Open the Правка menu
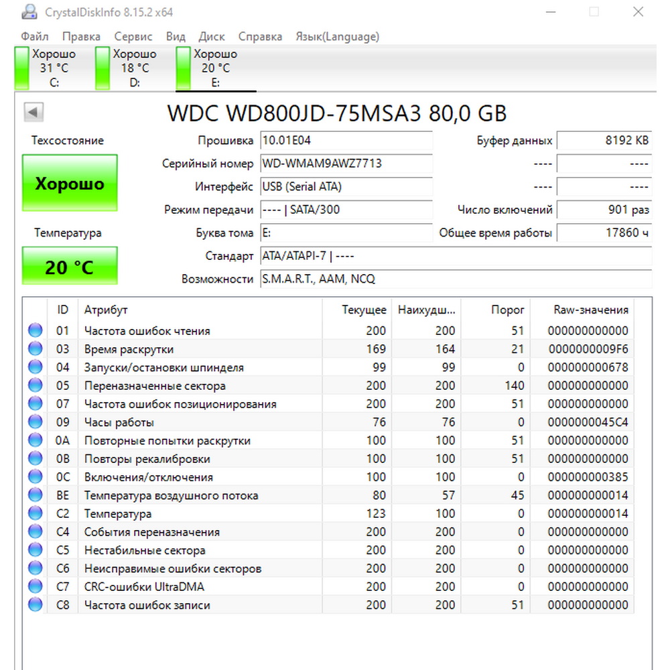The image size is (670, 670). click(x=81, y=36)
